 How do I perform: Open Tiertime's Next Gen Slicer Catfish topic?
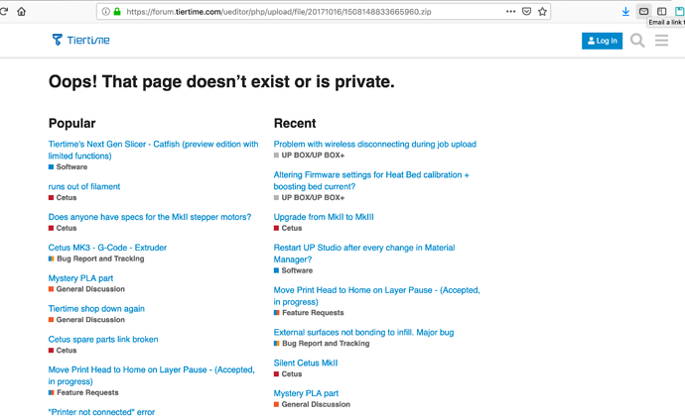[153, 150]
